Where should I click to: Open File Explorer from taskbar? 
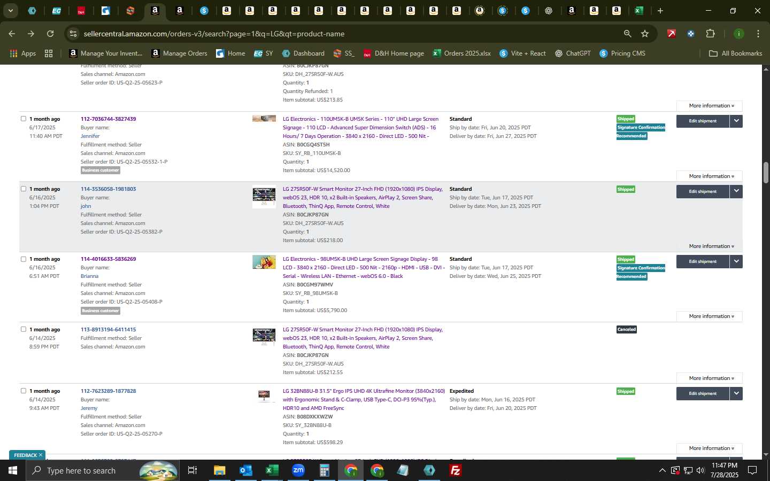coord(220,470)
